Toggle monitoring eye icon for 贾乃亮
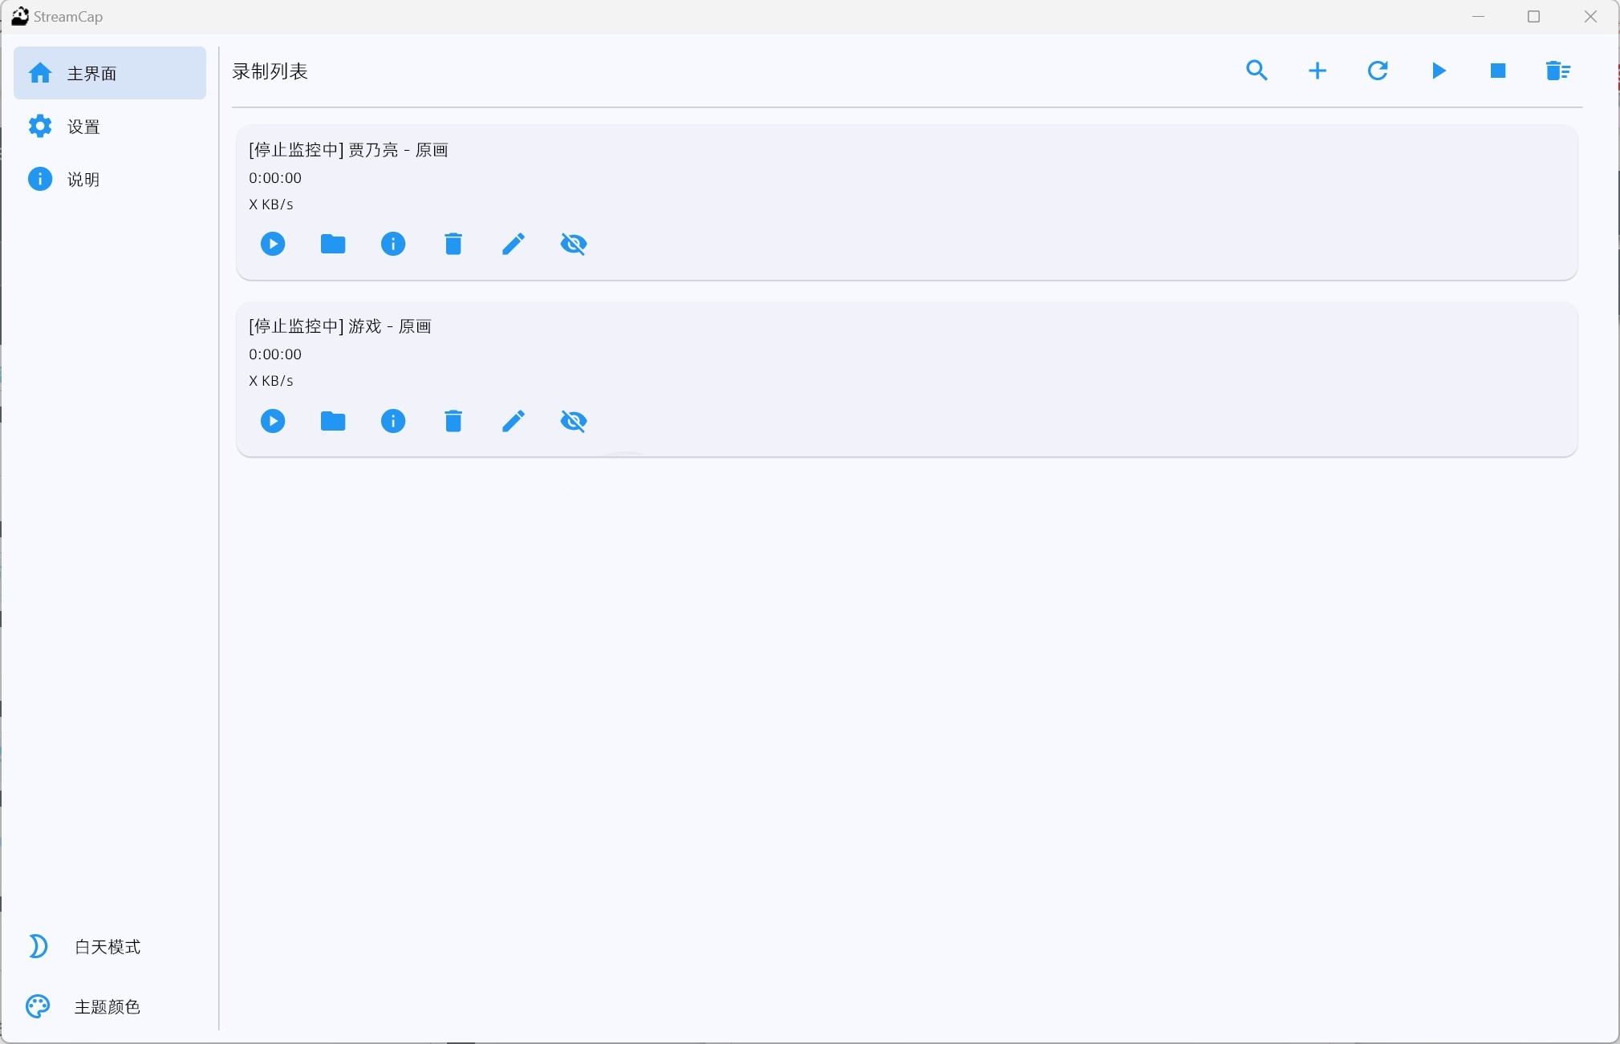The width and height of the screenshot is (1620, 1044). coord(574,244)
